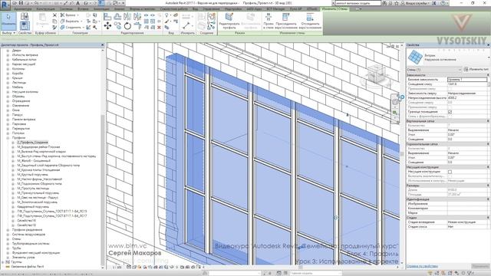Open the Properties (Свойства) palette icon

(x=25, y=25)
